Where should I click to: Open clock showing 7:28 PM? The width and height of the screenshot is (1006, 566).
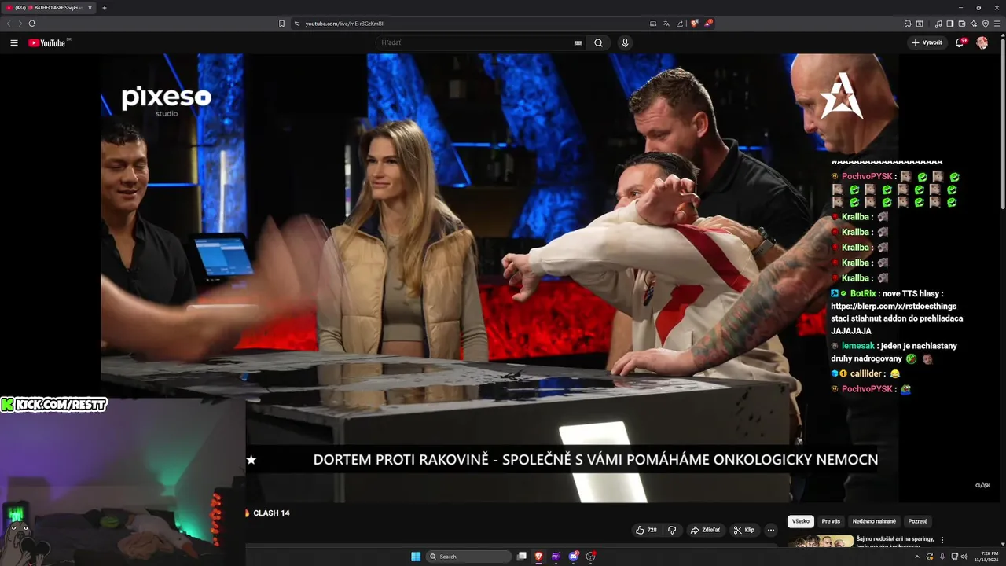pos(986,557)
